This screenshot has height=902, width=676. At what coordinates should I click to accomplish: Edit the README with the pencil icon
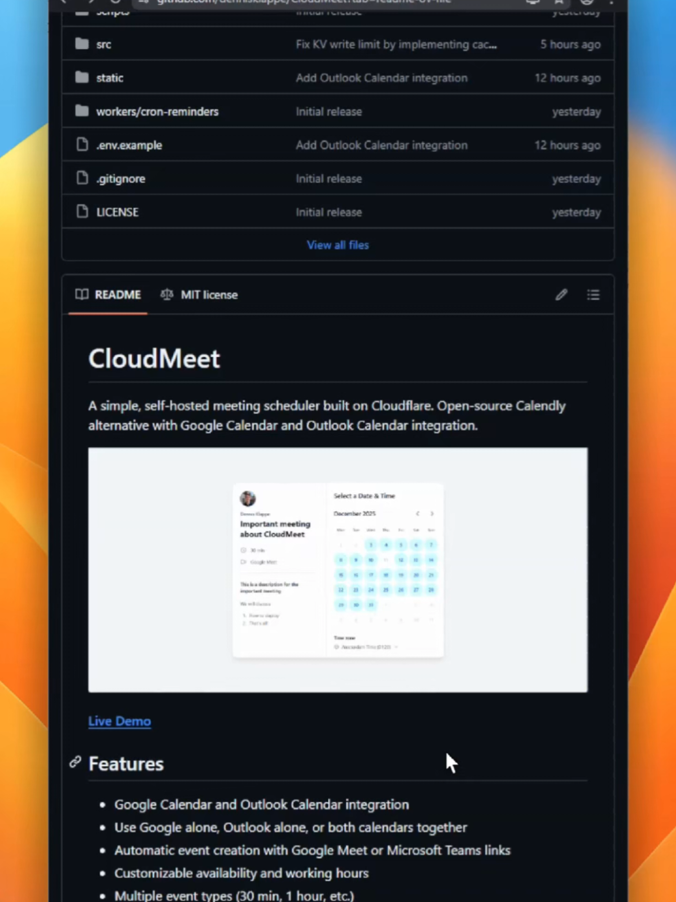(561, 294)
